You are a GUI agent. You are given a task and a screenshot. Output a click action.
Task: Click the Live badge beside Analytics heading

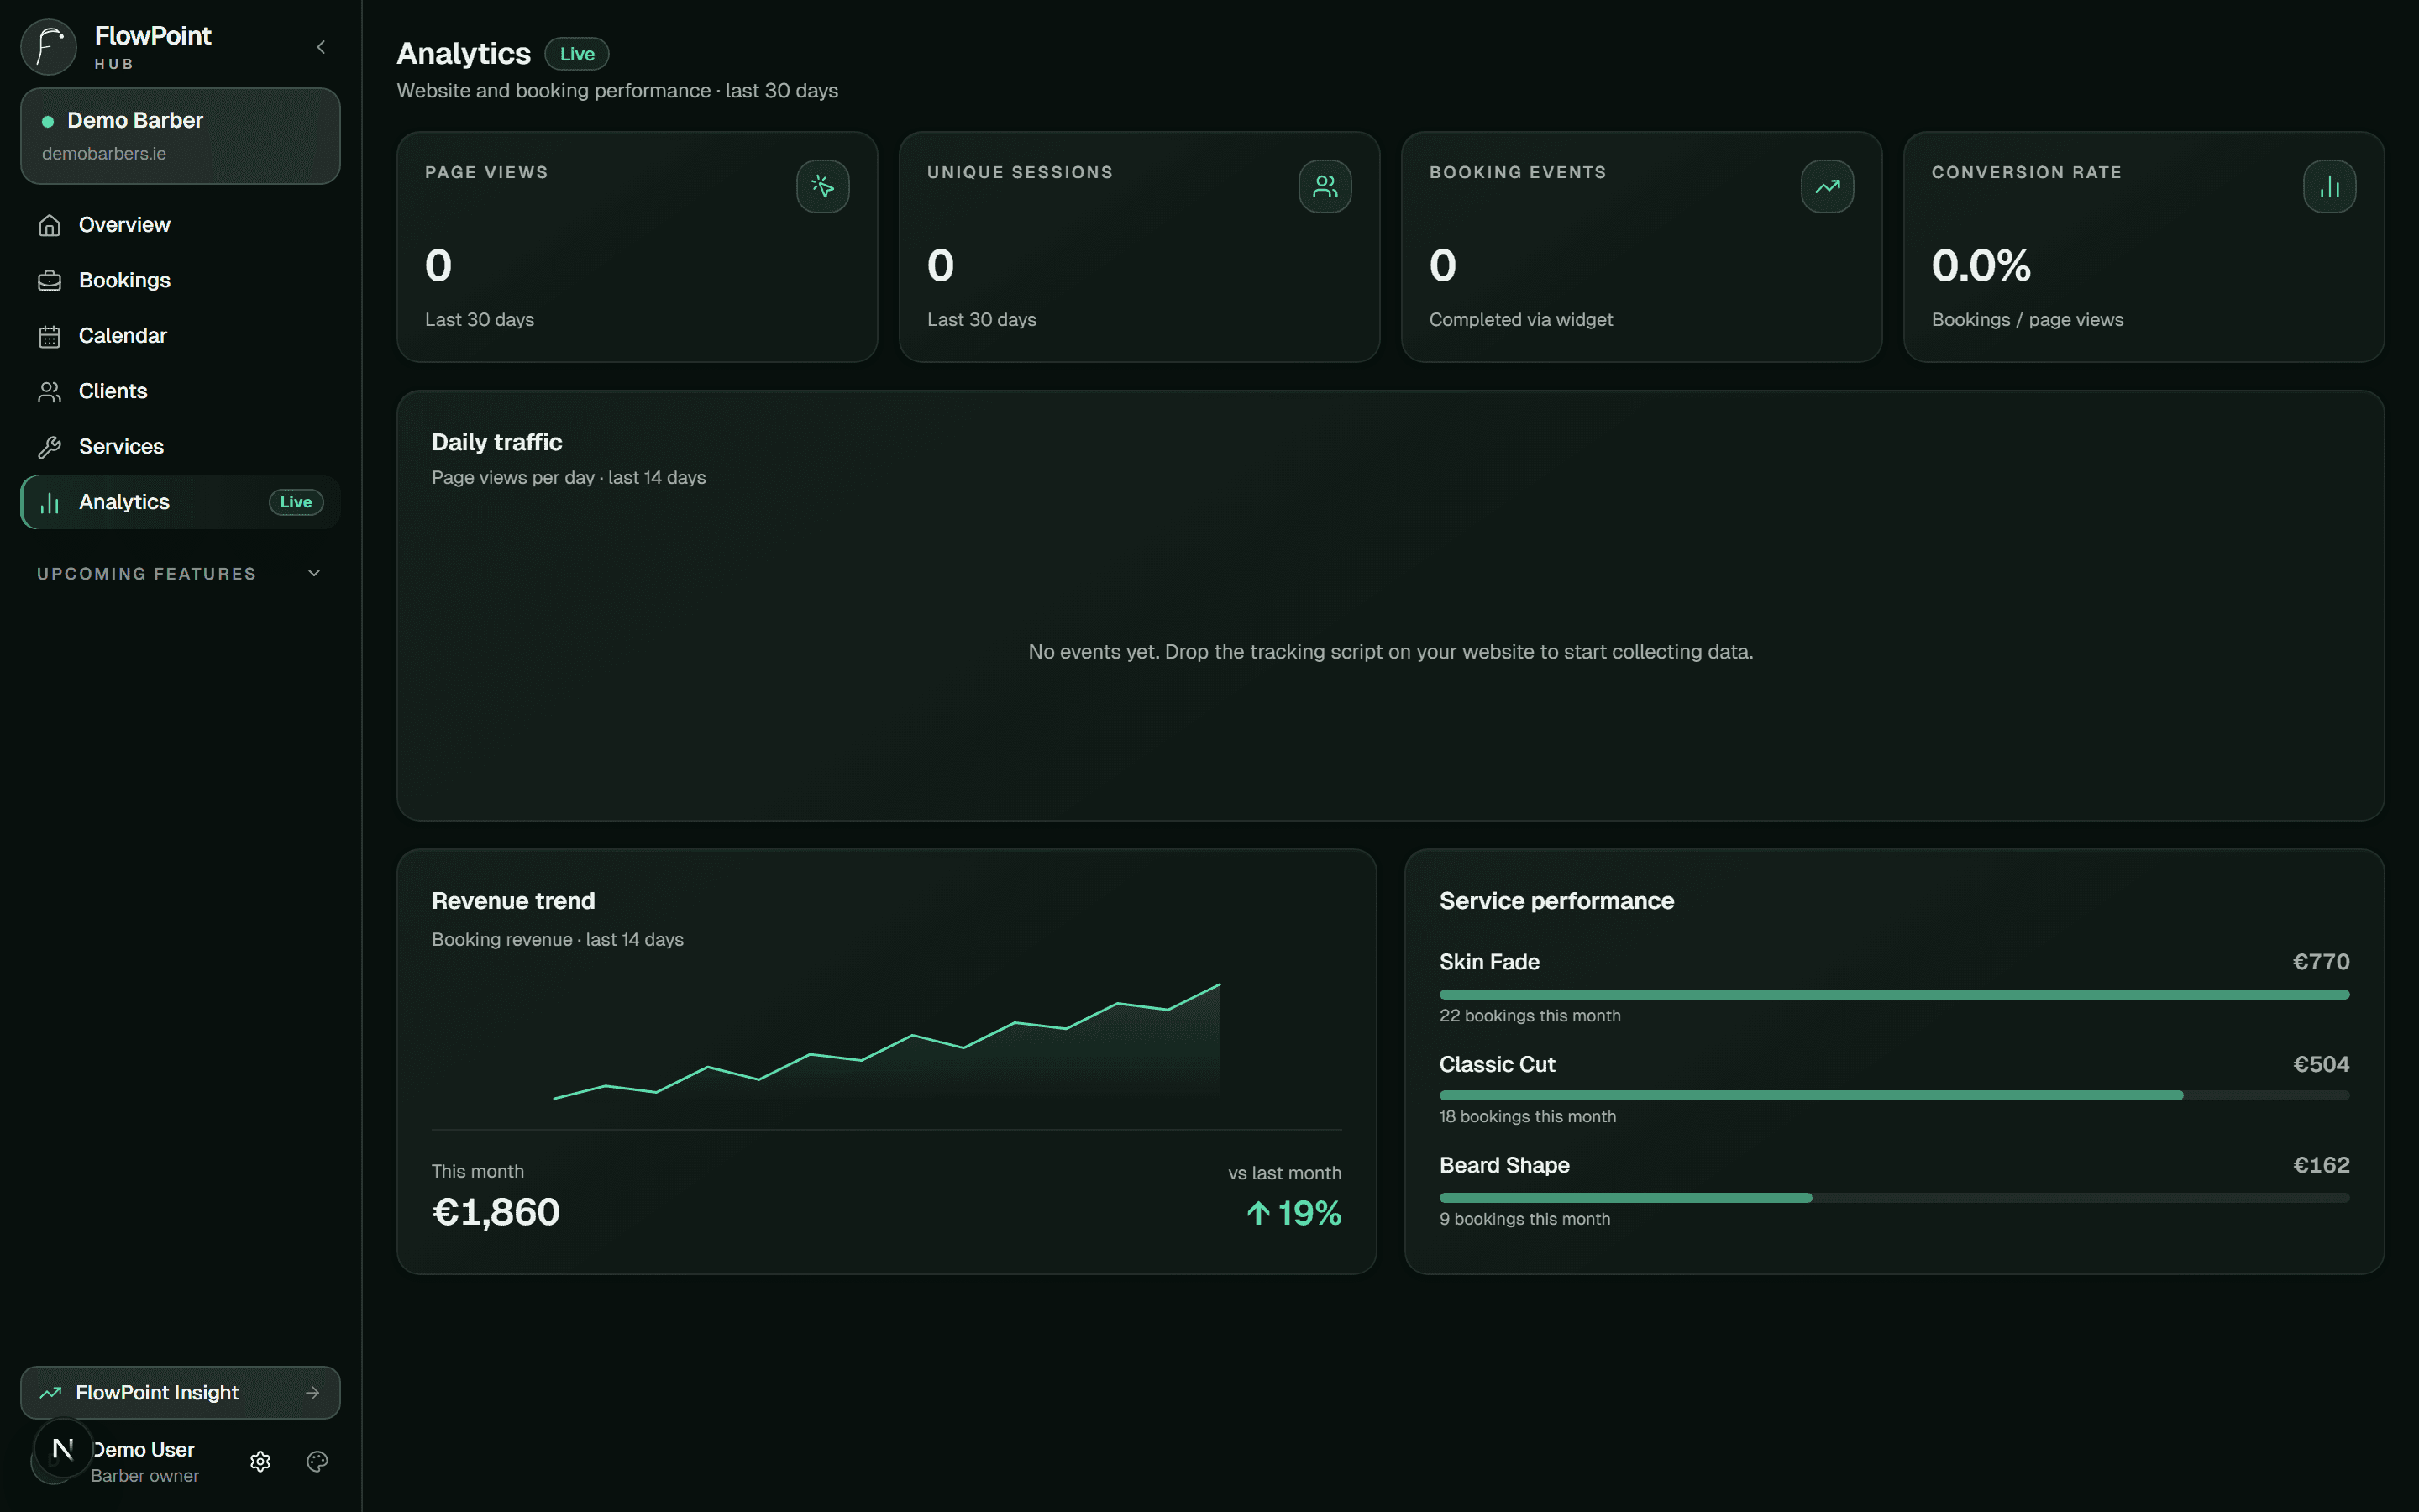577,54
